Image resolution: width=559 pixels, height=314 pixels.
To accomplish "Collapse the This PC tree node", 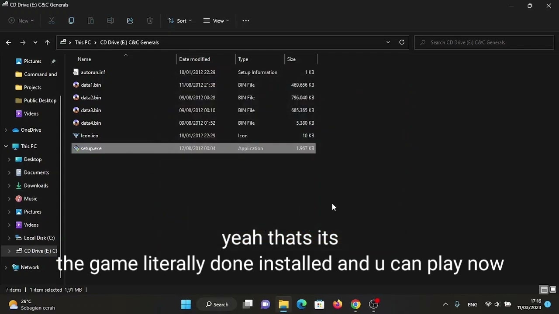I will click(6, 147).
